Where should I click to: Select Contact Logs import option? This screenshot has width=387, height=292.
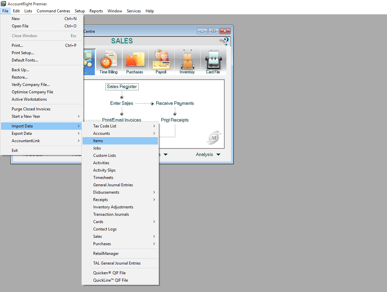click(x=120, y=229)
